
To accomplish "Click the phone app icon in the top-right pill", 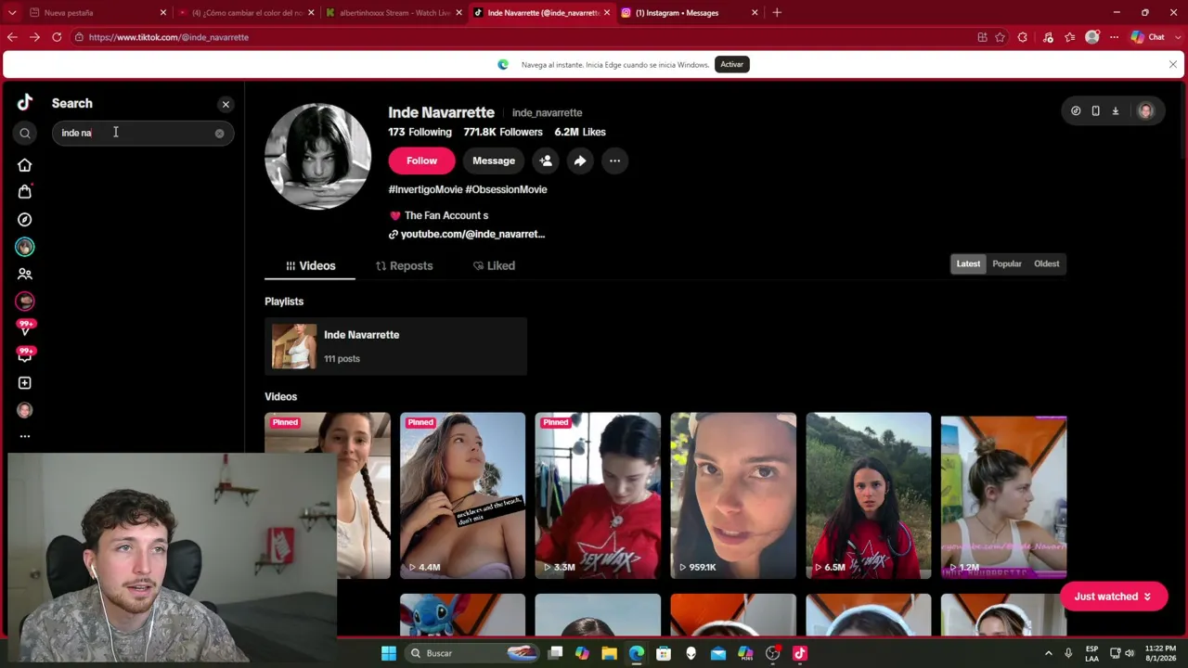I will (x=1095, y=111).
